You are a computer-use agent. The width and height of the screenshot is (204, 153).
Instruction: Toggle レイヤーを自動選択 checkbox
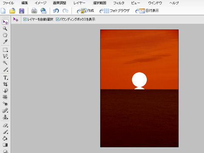(25, 19)
